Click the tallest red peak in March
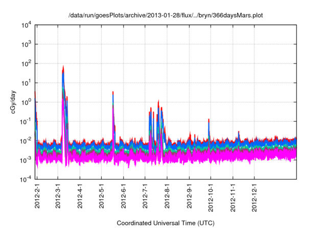 (x=63, y=70)
